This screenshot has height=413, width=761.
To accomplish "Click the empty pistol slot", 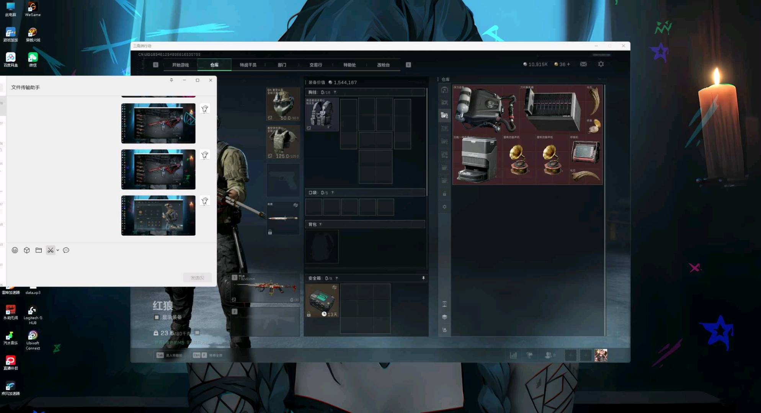I will (283, 180).
